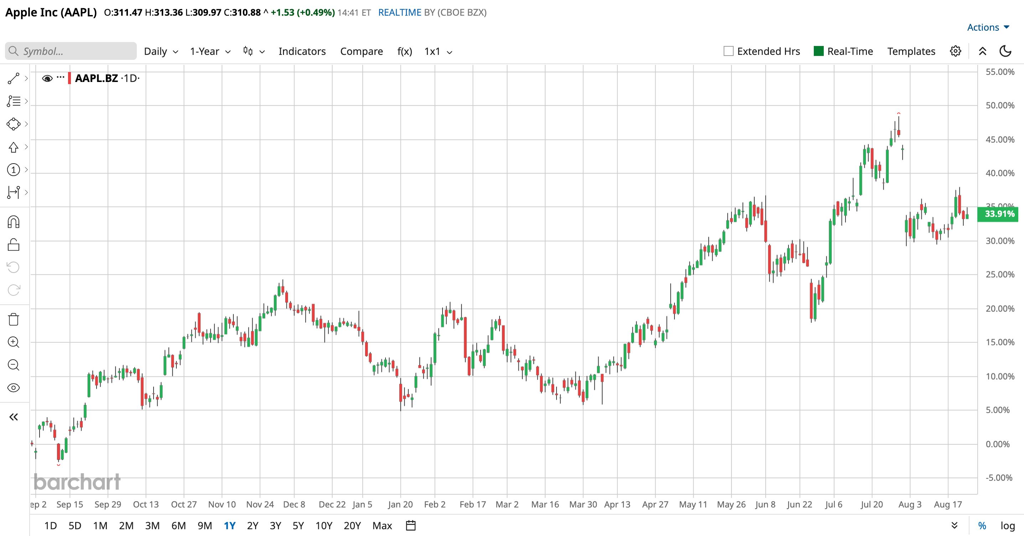Open the Templates menu
The image size is (1024, 536).
(x=911, y=51)
